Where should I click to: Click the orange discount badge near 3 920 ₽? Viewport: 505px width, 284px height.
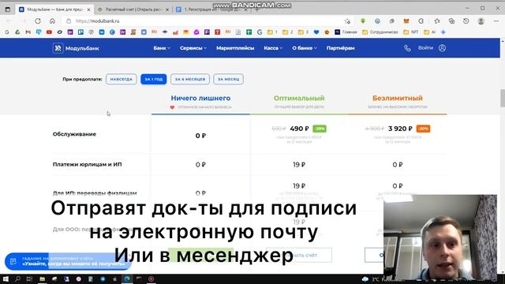[x=423, y=129]
